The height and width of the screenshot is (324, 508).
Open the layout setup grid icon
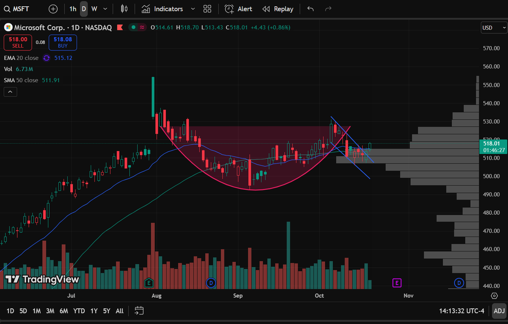[x=207, y=9]
